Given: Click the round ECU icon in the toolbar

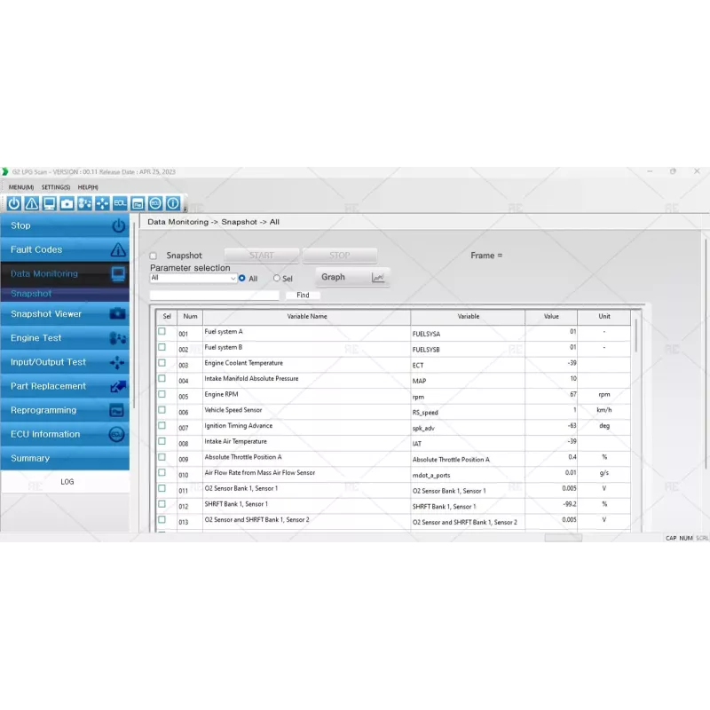Looking at the screenshot, I should click(155, 203).
